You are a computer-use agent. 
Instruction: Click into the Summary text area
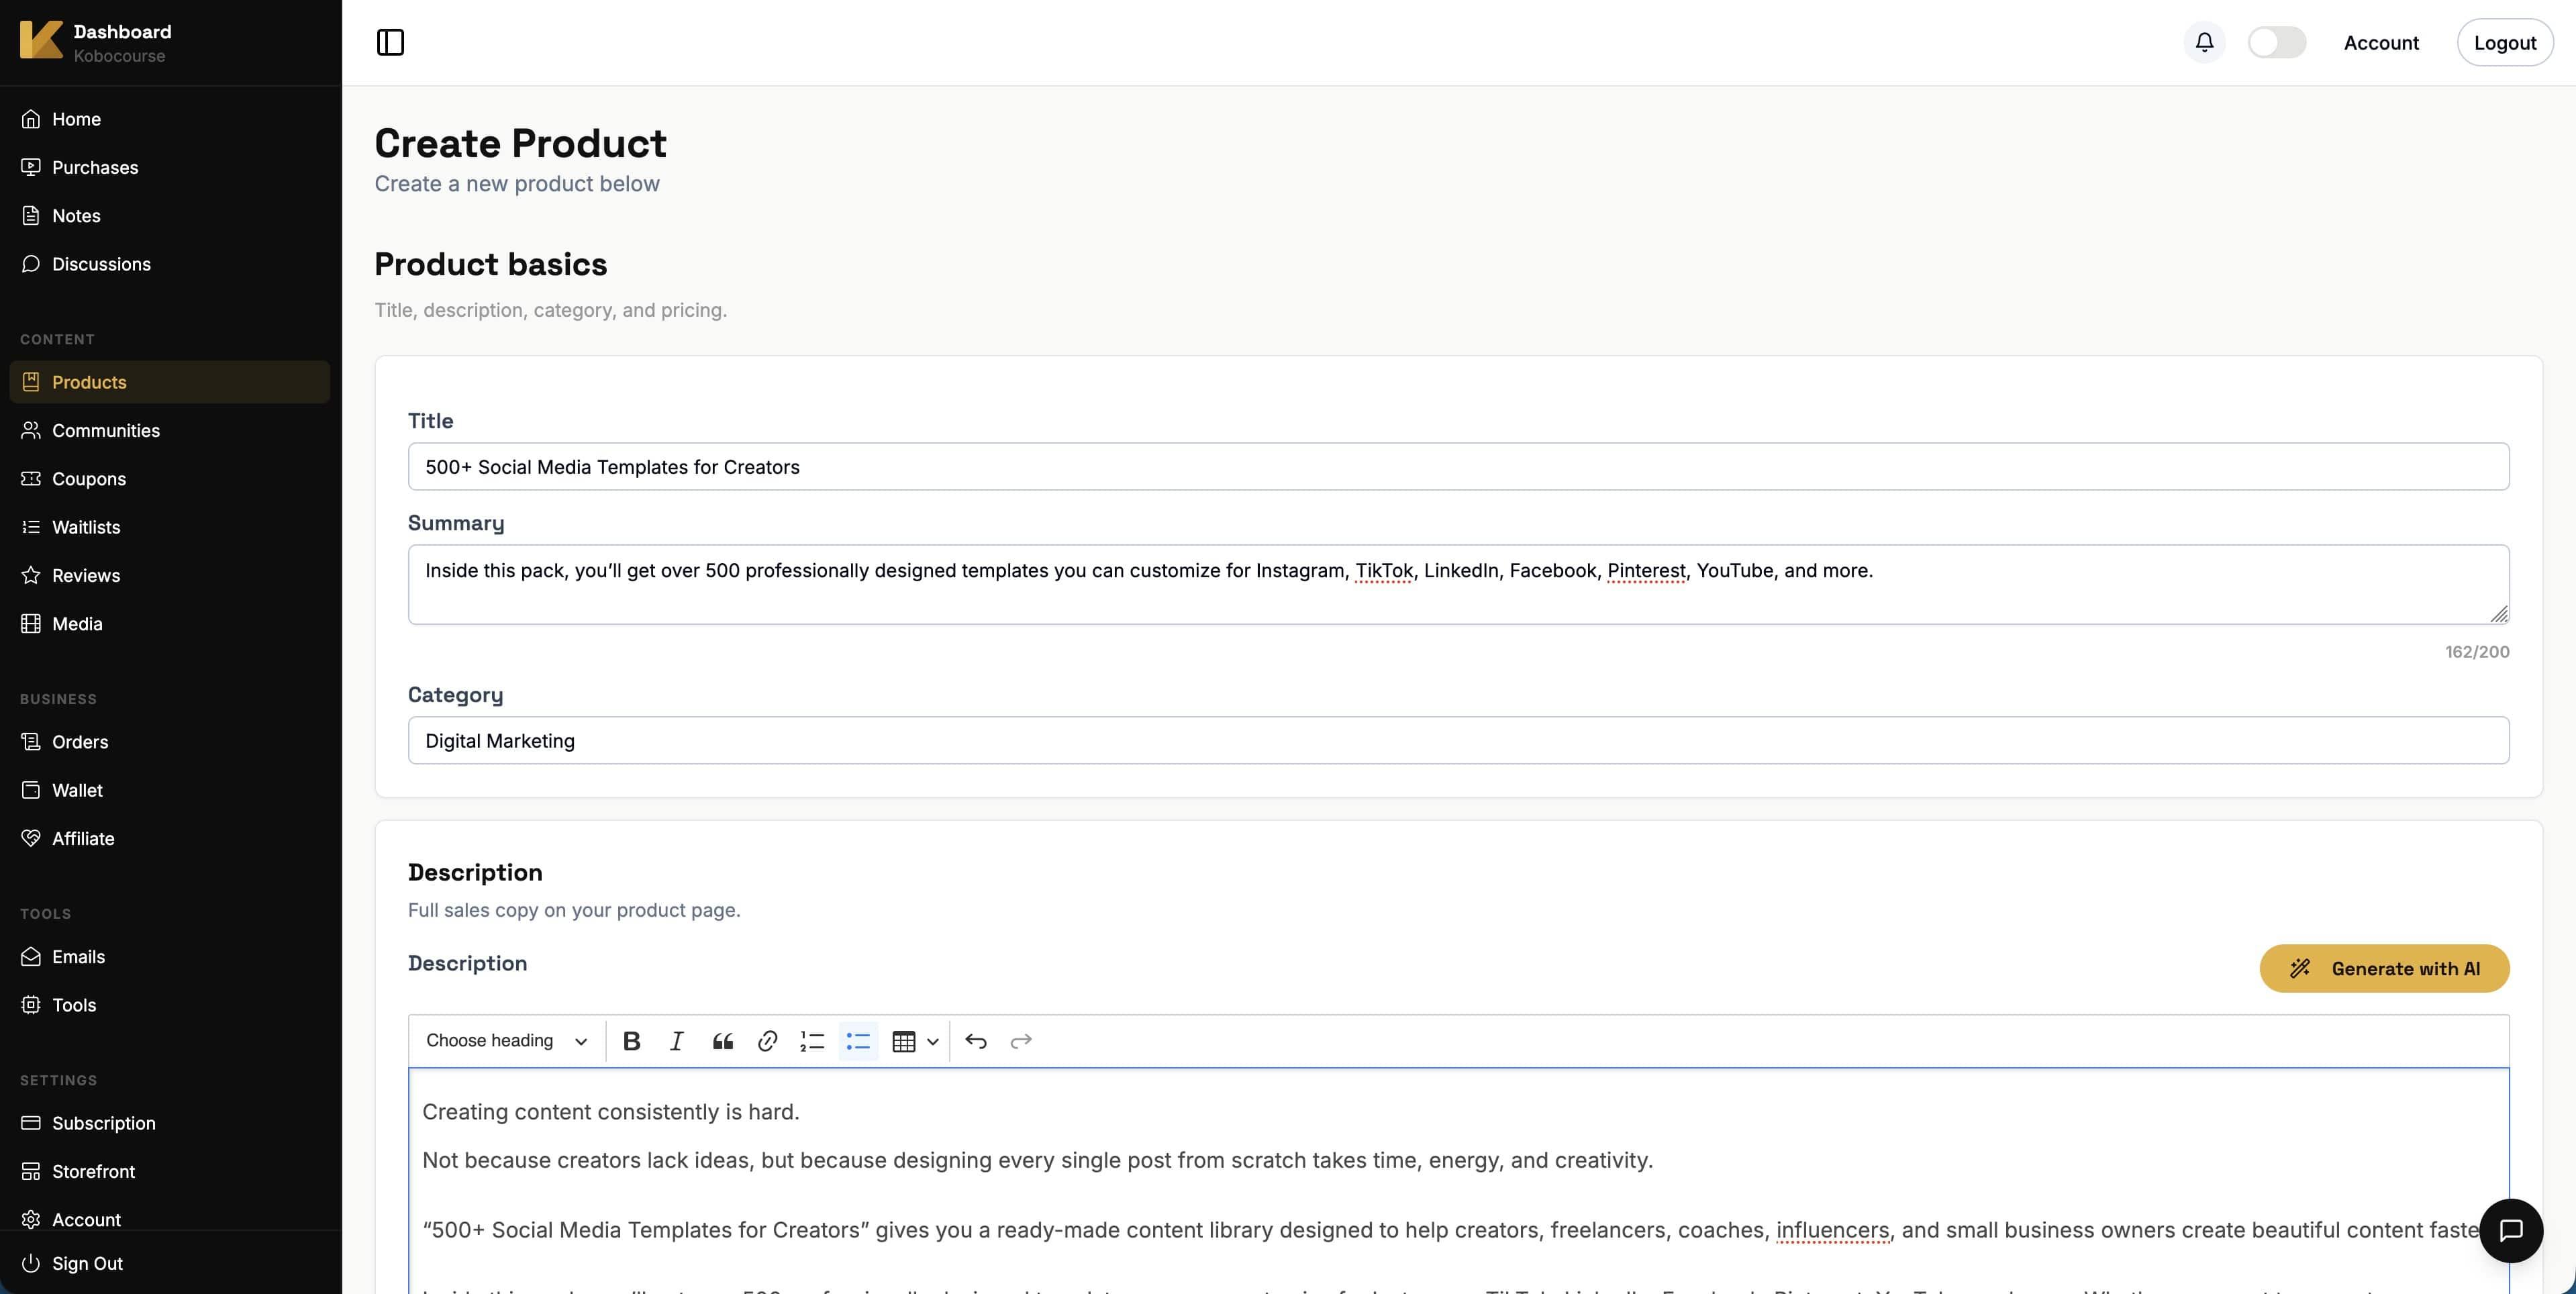pos(1458,585)
